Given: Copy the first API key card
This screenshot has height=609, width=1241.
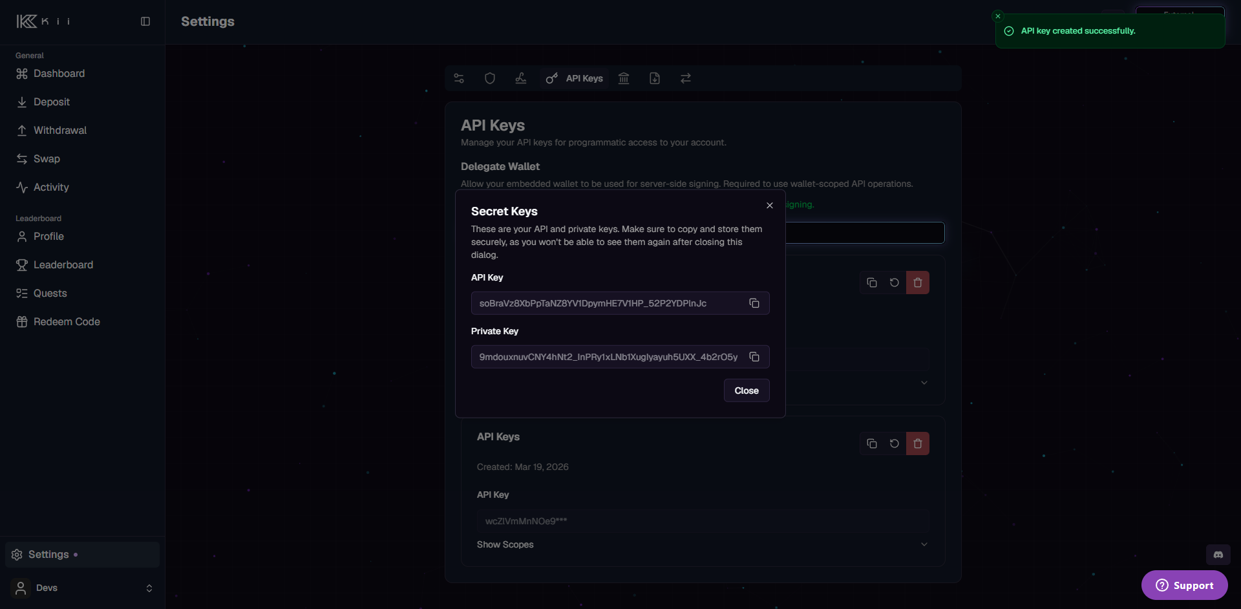Looking at the screenshot, I should click(871, 283).
